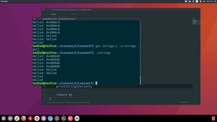The image size is (217, 122).
Task: Close the strings.c tab in Sublime Text
Action: (x=67, y=14)
